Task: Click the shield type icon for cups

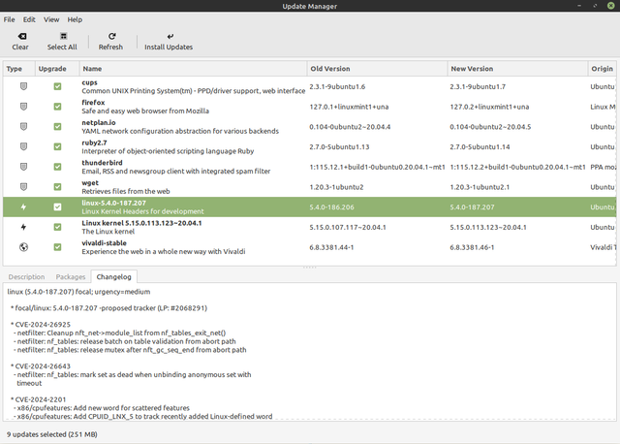Action: coord(23,86)
